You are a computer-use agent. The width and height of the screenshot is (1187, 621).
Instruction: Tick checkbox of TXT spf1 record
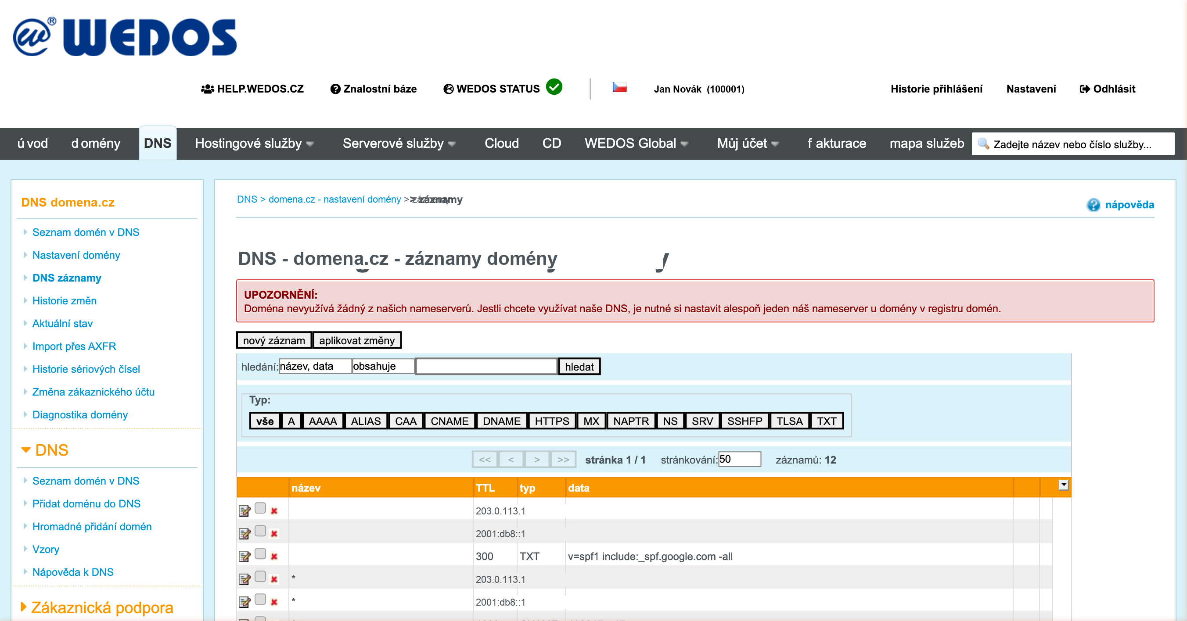point(260,553)
